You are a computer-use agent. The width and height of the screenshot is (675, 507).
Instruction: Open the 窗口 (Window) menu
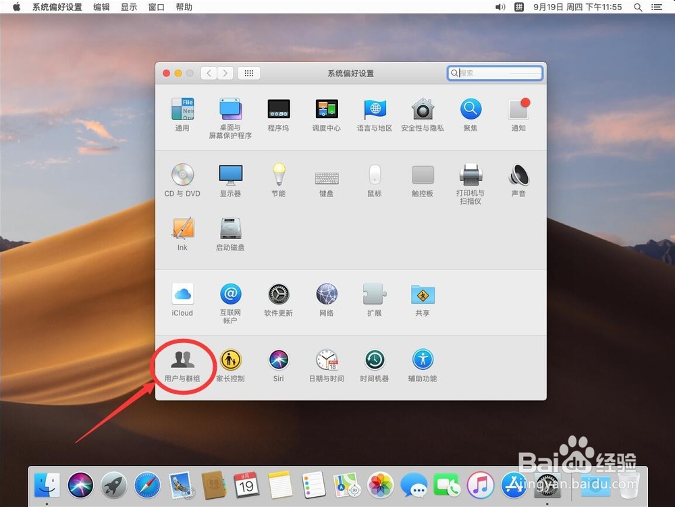157,7
